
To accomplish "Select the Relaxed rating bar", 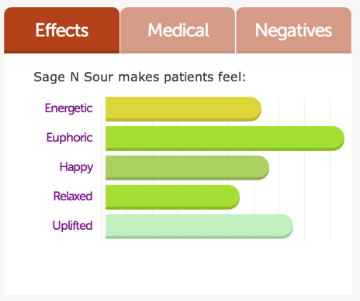I will click(x=172, y=197).
